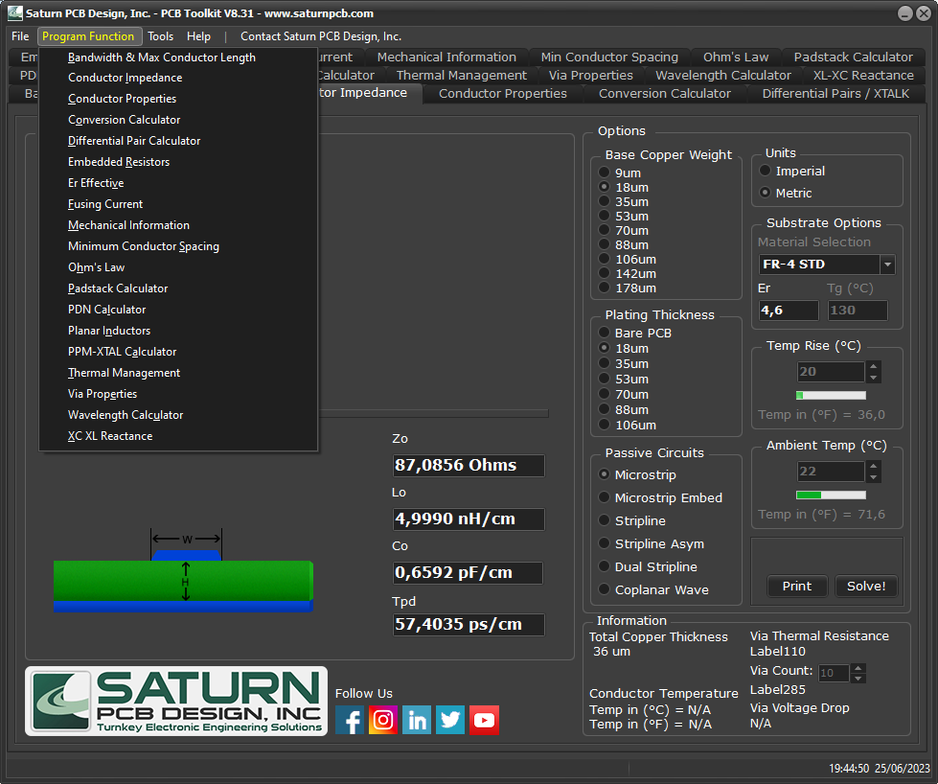
Task: Switch to the Wavelength Calculator tab
Action: tap(723, 76)
